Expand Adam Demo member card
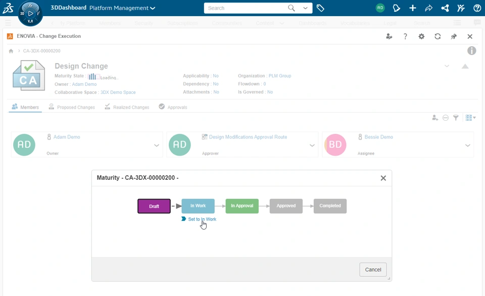Screen dimensions: 485x296 coord(157,145)
